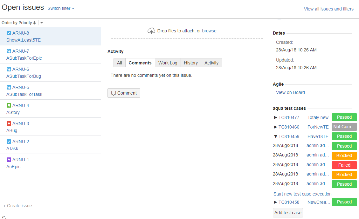This screenshot has width=359, height=219.
Task: Click the task icon beside ARNU-8
Action: tap(9, 33)
